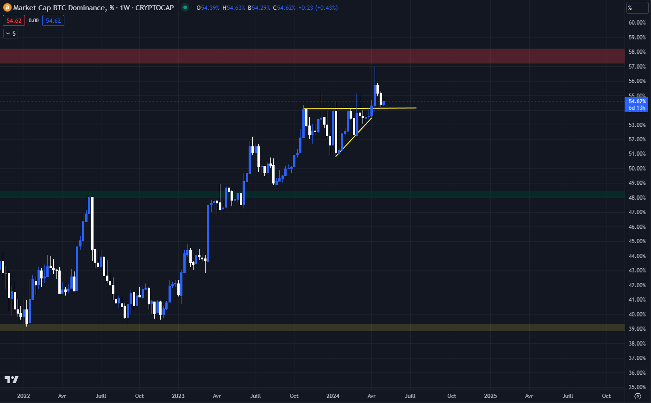651x403 pixels.
Task: Click the countdown timer showing 6d 13h
Action: 636,107
